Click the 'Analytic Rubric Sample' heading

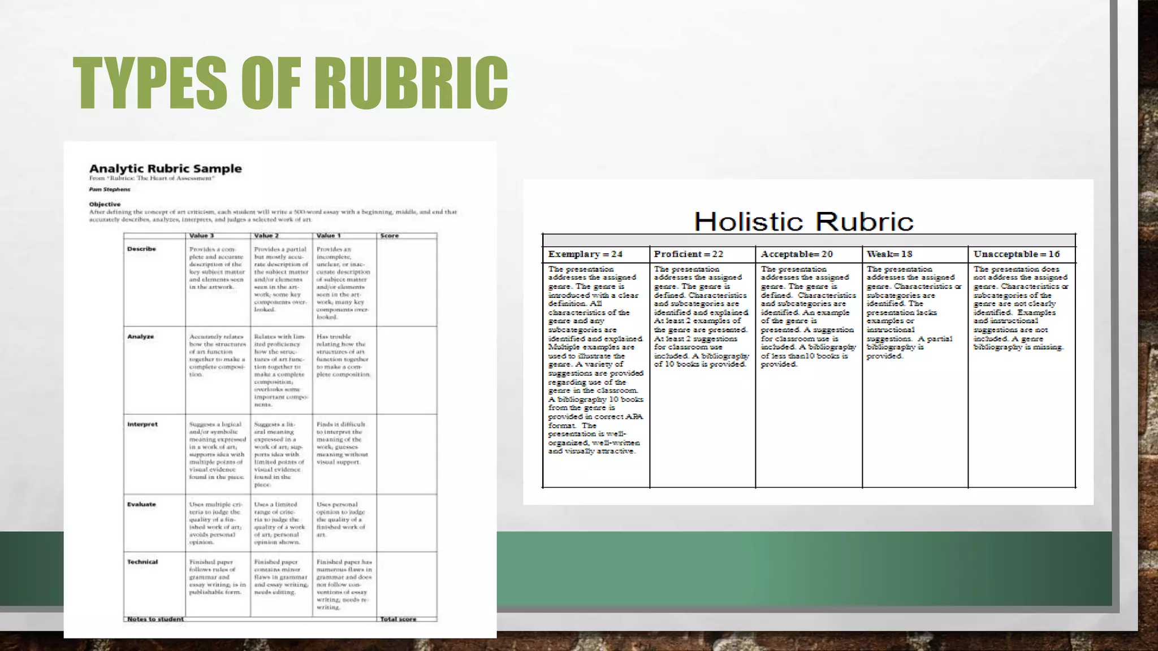point(165,168)
